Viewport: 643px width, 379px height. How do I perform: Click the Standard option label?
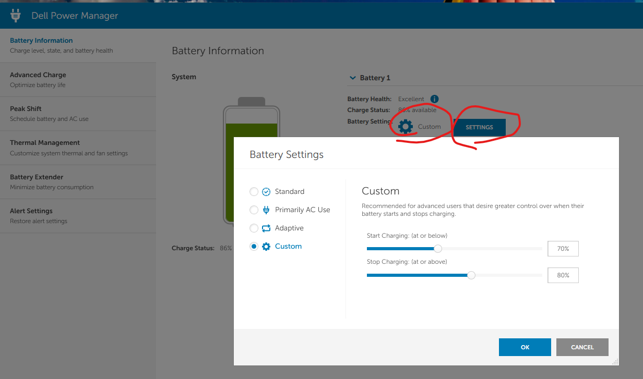coord(290,192)
